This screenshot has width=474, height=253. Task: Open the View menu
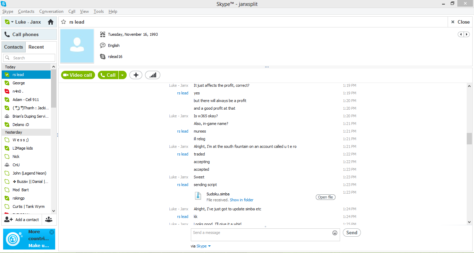tap(84, 11)
